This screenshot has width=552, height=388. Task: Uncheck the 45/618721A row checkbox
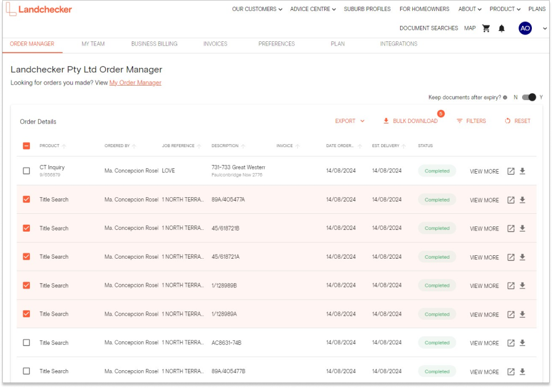[x=26, y=256]
